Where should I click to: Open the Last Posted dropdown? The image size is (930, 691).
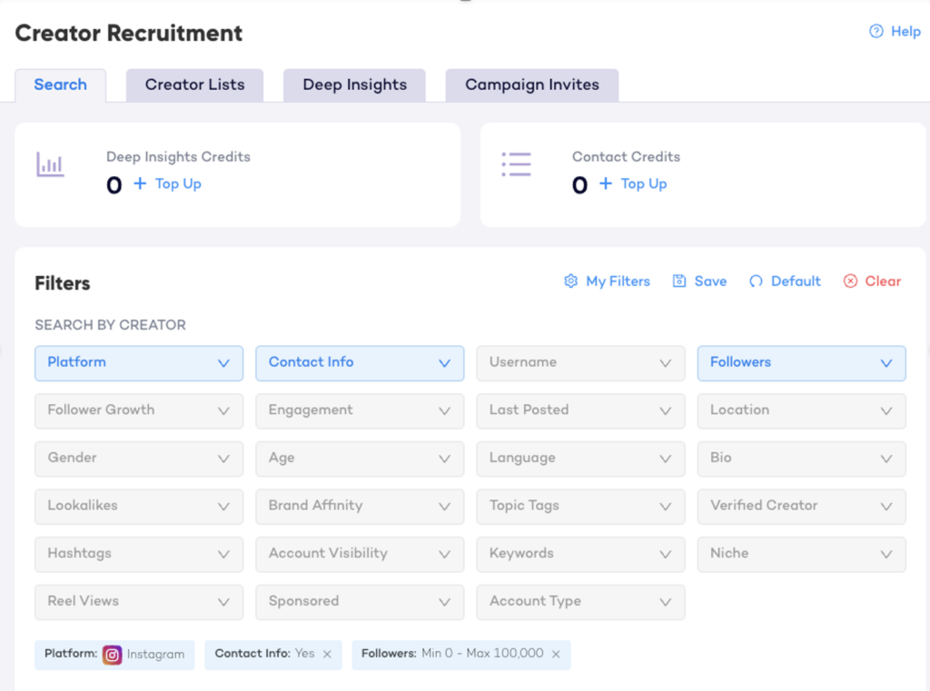tap(580, 411)
